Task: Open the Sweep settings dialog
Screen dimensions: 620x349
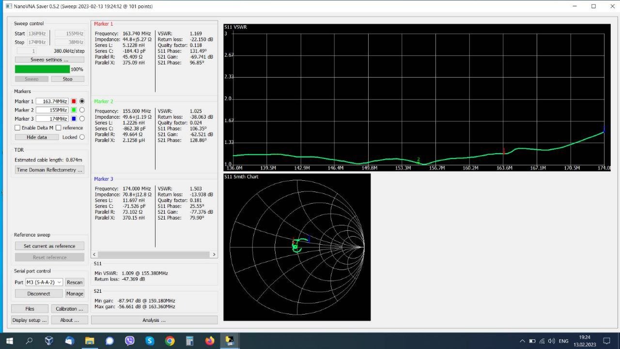Action: (49, 60)
